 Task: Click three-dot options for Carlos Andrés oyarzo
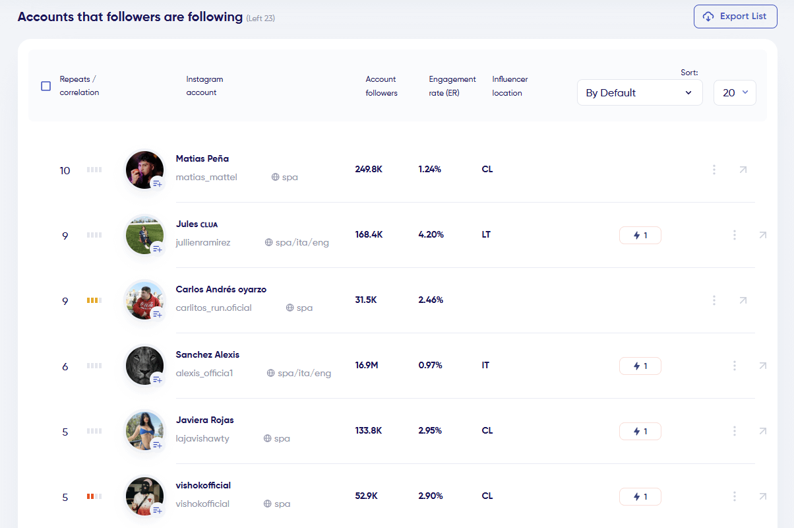click(714, 300)
